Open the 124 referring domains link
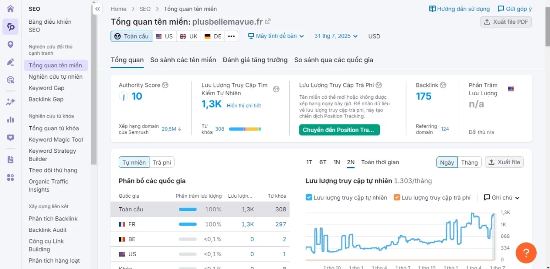Viewport: 550px width, 269px height. click(x=445, y=129)
